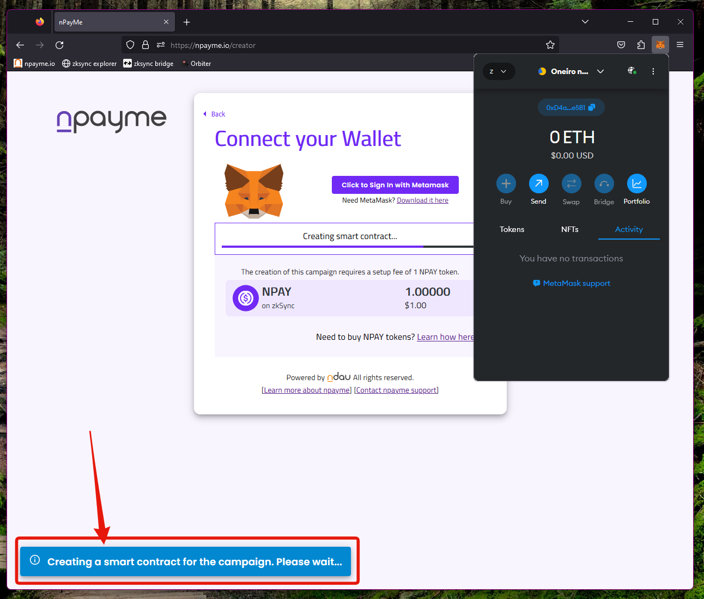The width and height of the screenshot is (704, 599).
Task: Open the Learn how here link
Action: 445,337
